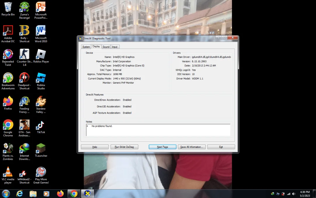This screenshot has width=316, height=198.
Task: Click the Intel(R) HD Graphics name value
Action: point(123,57)
